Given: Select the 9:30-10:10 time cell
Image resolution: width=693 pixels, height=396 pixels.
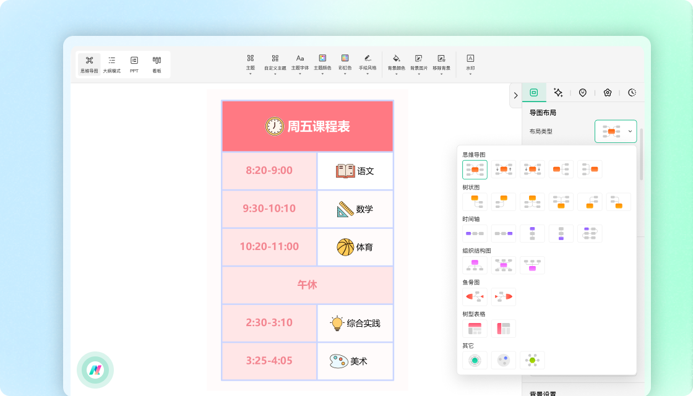Looking at the screenshot, I should 269,209.
